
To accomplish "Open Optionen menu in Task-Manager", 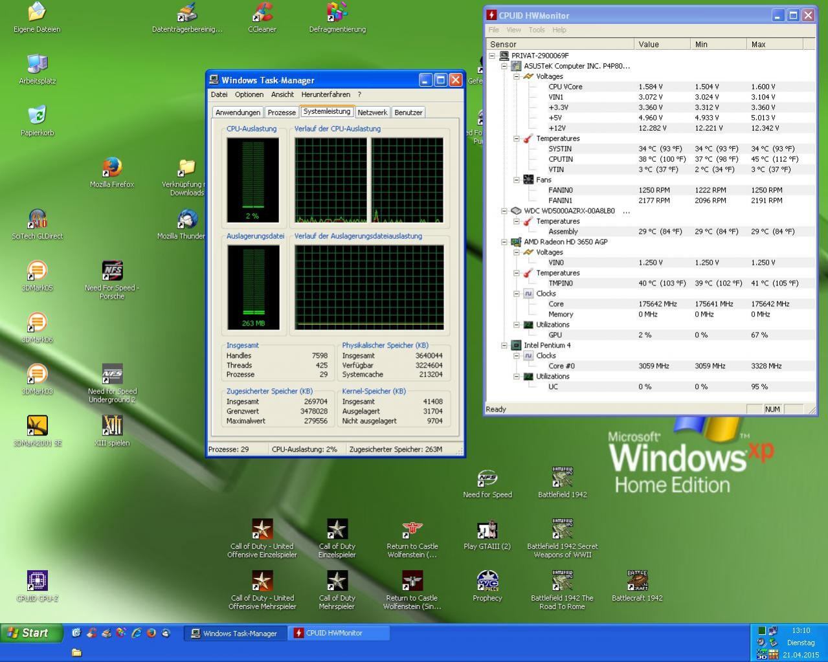I will (249, 94).
